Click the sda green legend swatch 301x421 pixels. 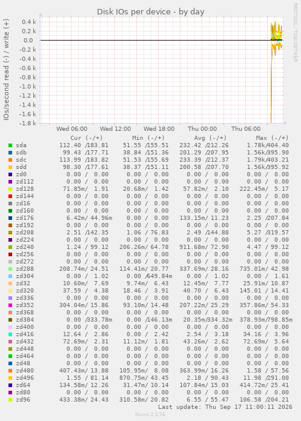coord(10,145)
